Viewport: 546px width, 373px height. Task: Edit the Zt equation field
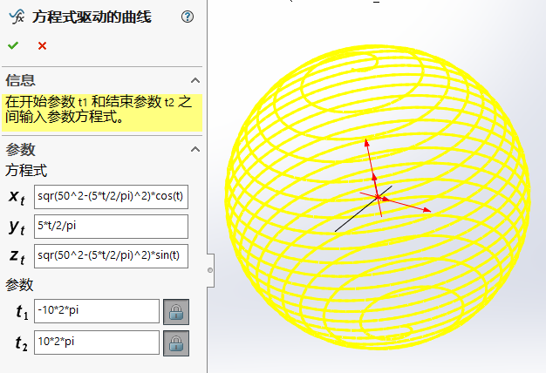tap(111, 256)
